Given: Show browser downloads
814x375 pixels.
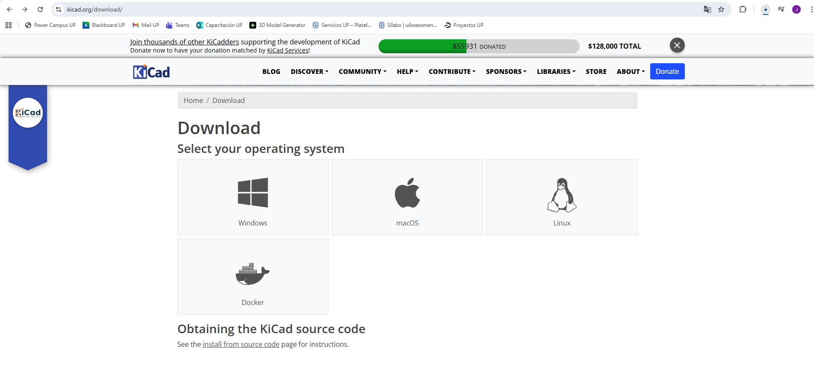Looking at the screenshot, I should (x=766, y=9).
